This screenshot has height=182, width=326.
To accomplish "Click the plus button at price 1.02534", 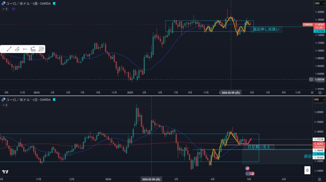I will tap(311, 79).
